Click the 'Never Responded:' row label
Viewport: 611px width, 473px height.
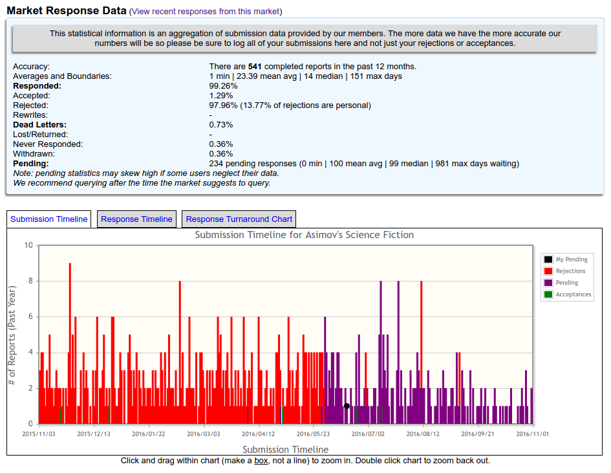click(48, 145)
